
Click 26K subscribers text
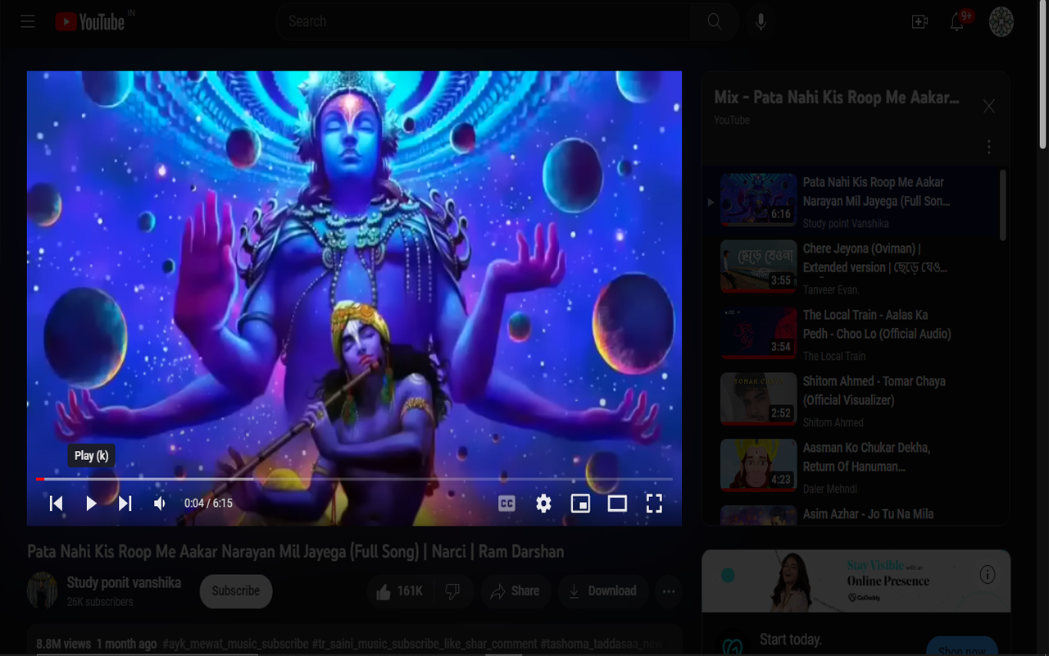click(x=100, y=602)
